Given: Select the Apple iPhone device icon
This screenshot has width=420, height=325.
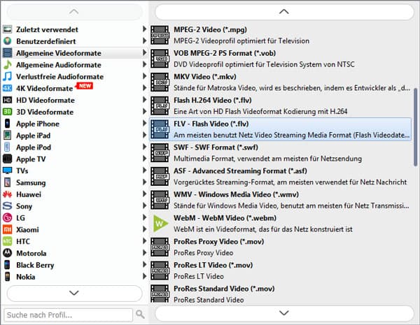Looking at the screenshot, I should 8,124.
